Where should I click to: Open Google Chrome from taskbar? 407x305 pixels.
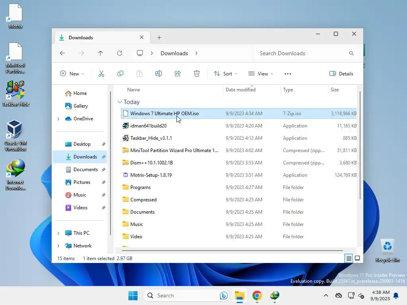[257, 295]
